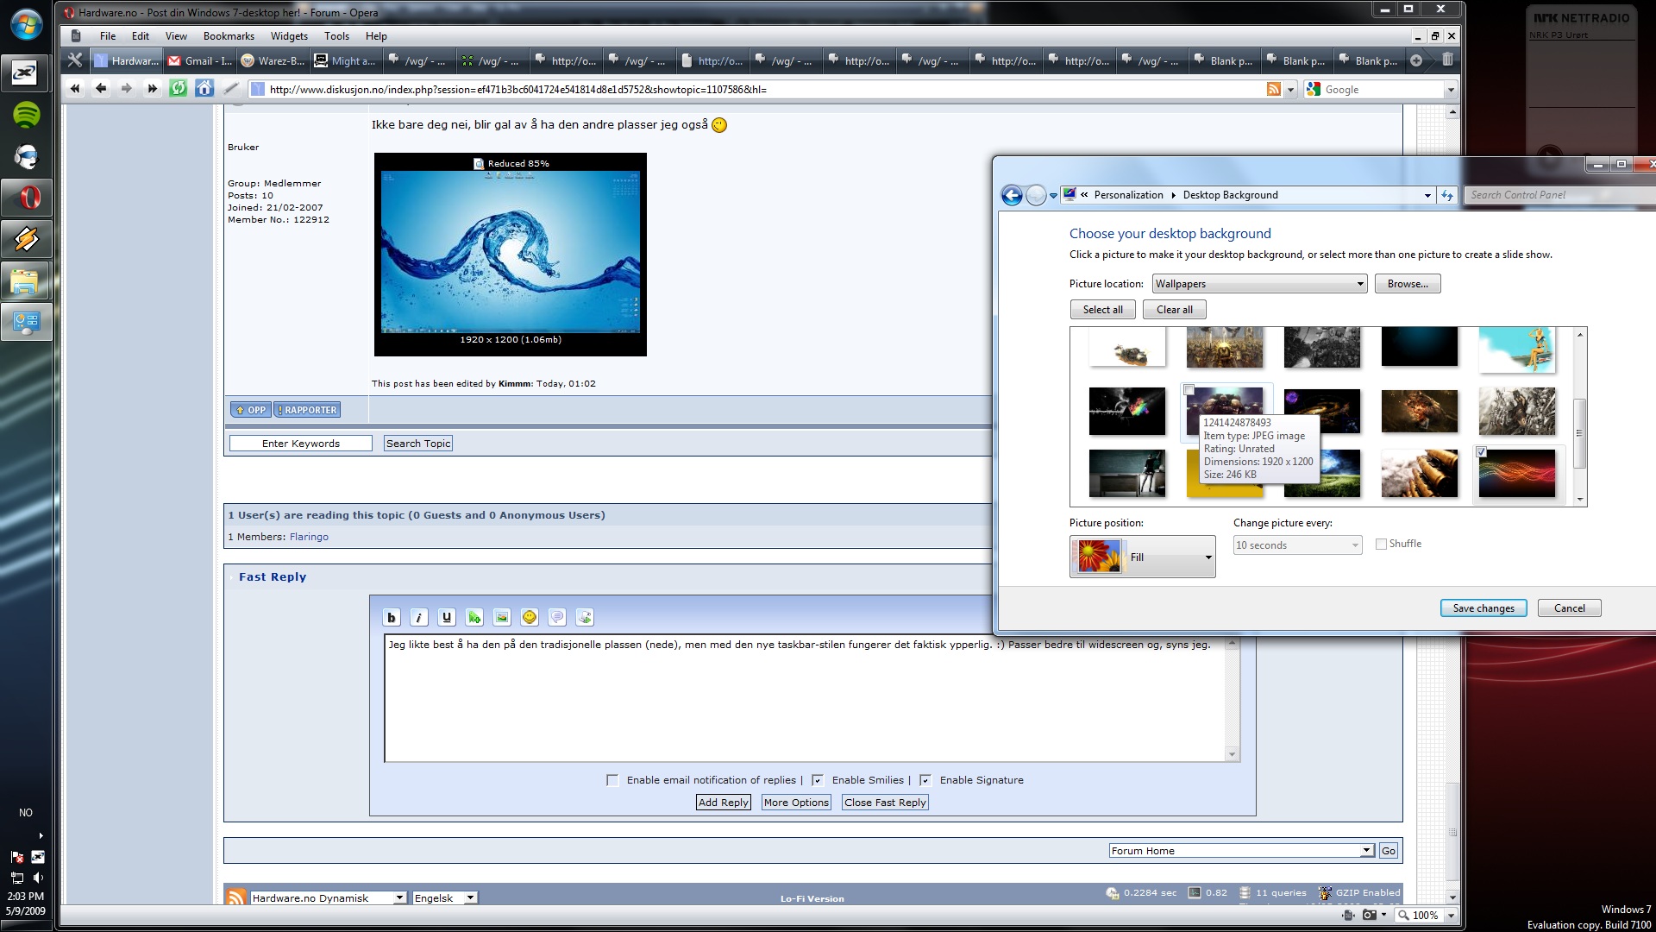Open the smiley picker in Fast Reply

pyautogui.click(x=530, y=617)
